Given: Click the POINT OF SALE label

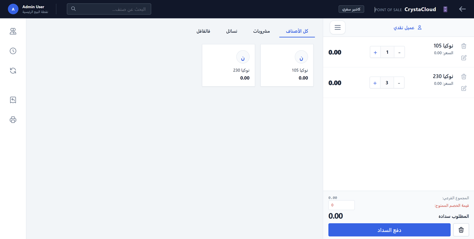Looking at the screenshot, I should click(x=388, y=10).
